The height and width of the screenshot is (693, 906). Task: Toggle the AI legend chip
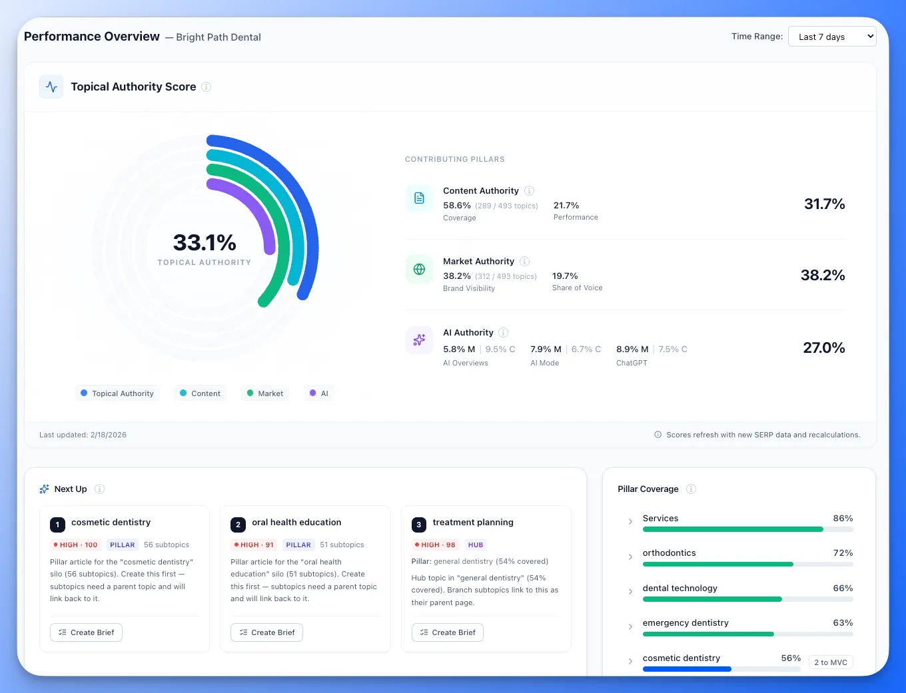click(318, 393)
